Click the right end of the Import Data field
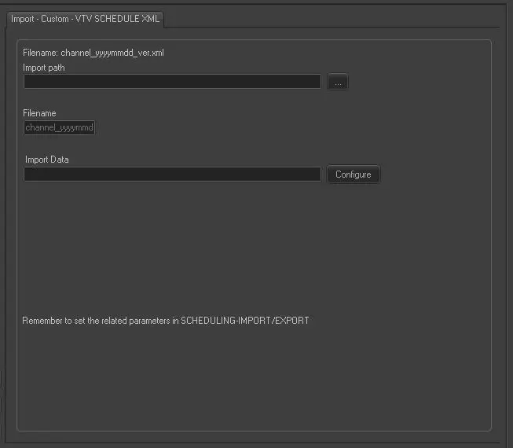The height and width of the screenshot is (448, 513). (314, 174)
